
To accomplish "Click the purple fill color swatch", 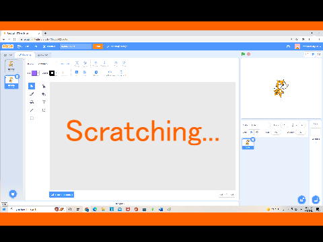I will click(x=34, y=73).
